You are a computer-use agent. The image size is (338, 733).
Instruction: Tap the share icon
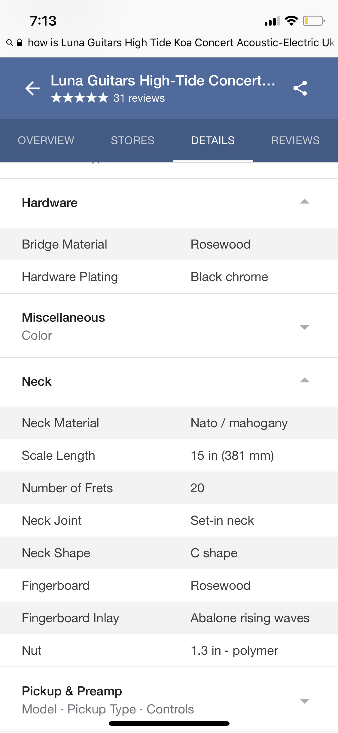click(x=300, y=88)
